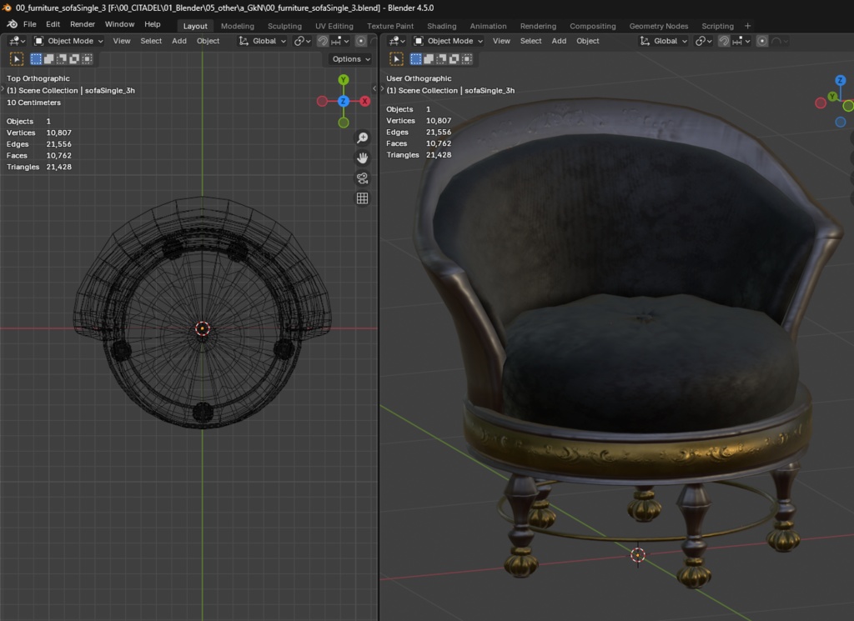
Task: Open Add menu in left viewport header
Action: pyautogui.click(x=179, y=41)
